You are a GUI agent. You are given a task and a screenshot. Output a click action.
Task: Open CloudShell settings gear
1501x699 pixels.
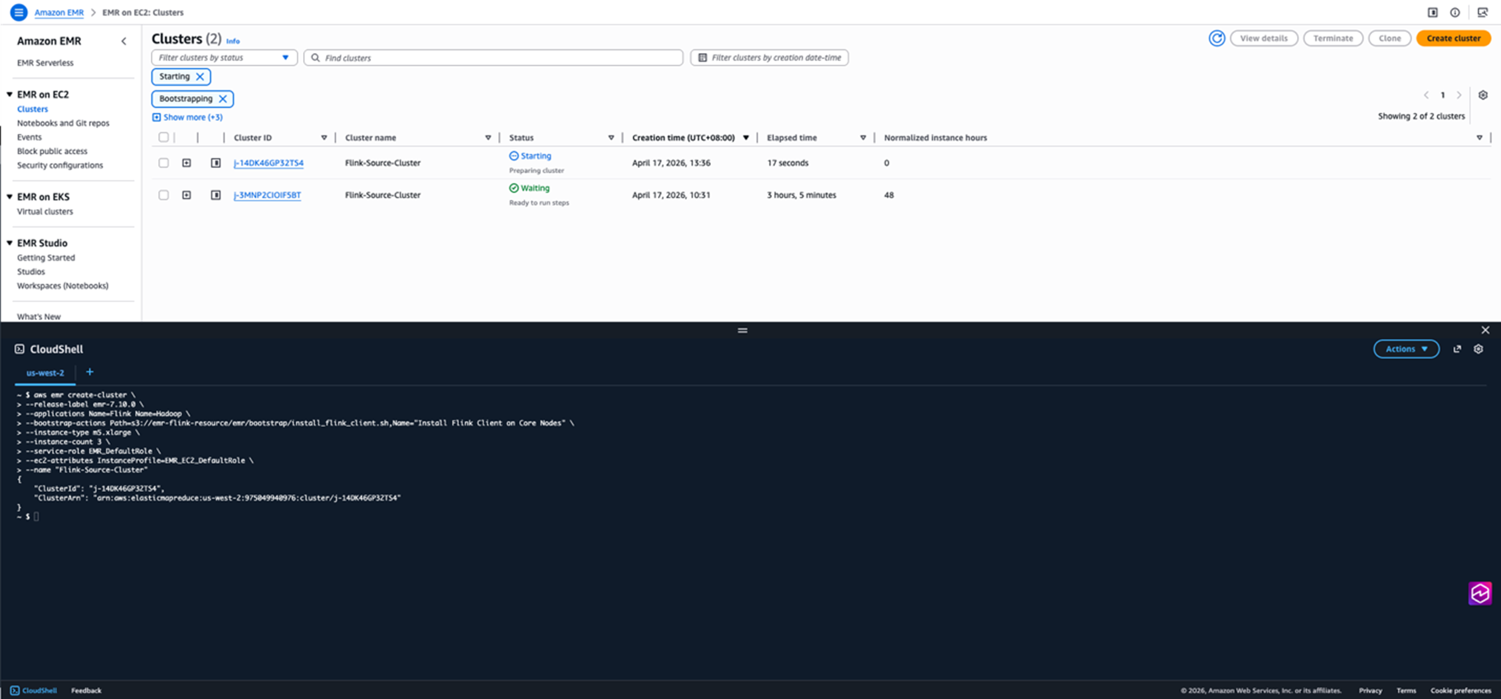(x=1478, y=349)
